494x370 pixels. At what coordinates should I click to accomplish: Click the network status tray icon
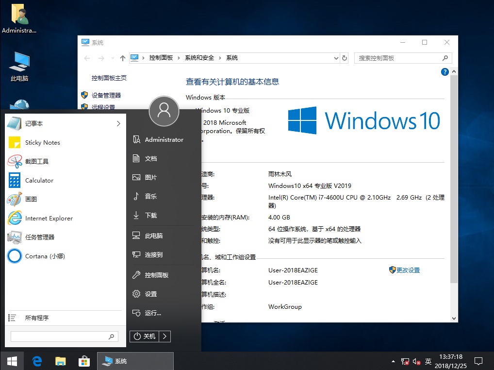pyautogui.click(x=405, y=361)
